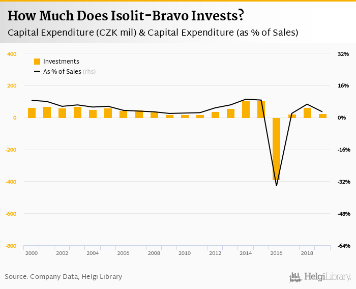This screenshot has width=356, height=289.
Task: Click the 400 left axis label
Action: (12, 54)
